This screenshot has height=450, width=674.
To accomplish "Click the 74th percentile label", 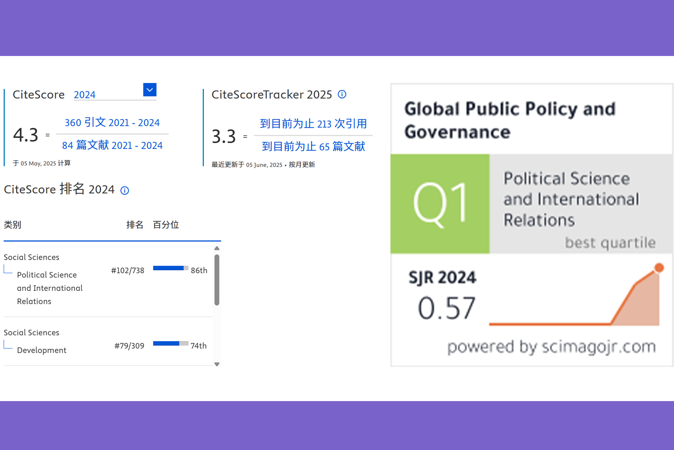I will (x=198, y=346).
